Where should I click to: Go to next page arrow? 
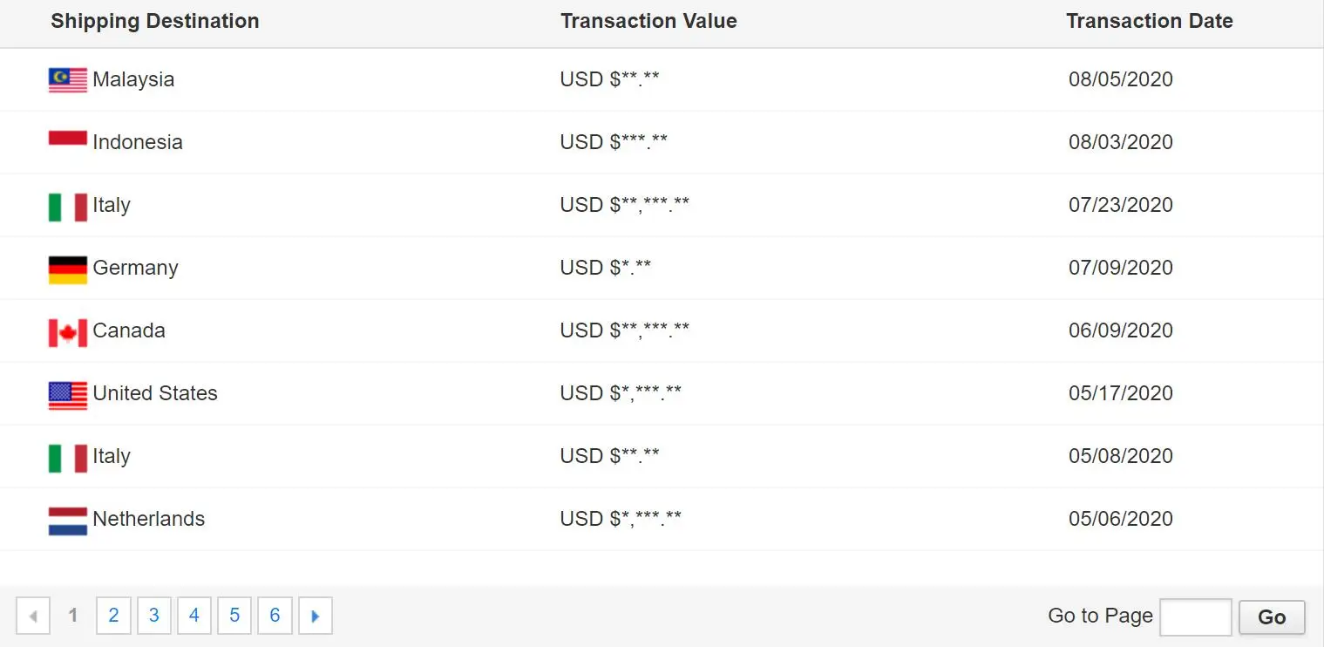(316, 616)
